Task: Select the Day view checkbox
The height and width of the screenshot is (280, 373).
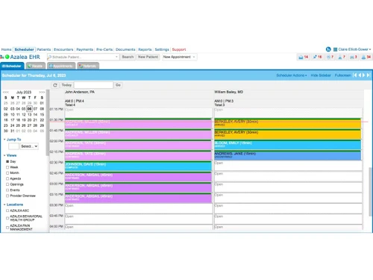Action: tap(7, 161)
